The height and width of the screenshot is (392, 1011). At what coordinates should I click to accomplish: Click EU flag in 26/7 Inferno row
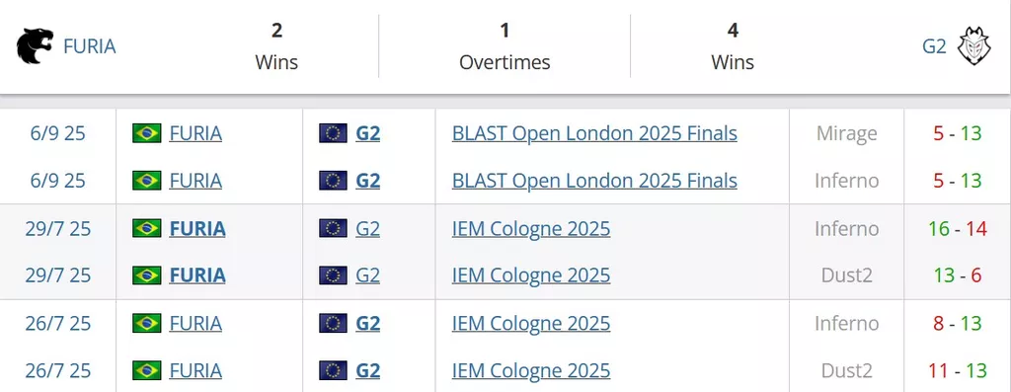click(x=334, y=323)
